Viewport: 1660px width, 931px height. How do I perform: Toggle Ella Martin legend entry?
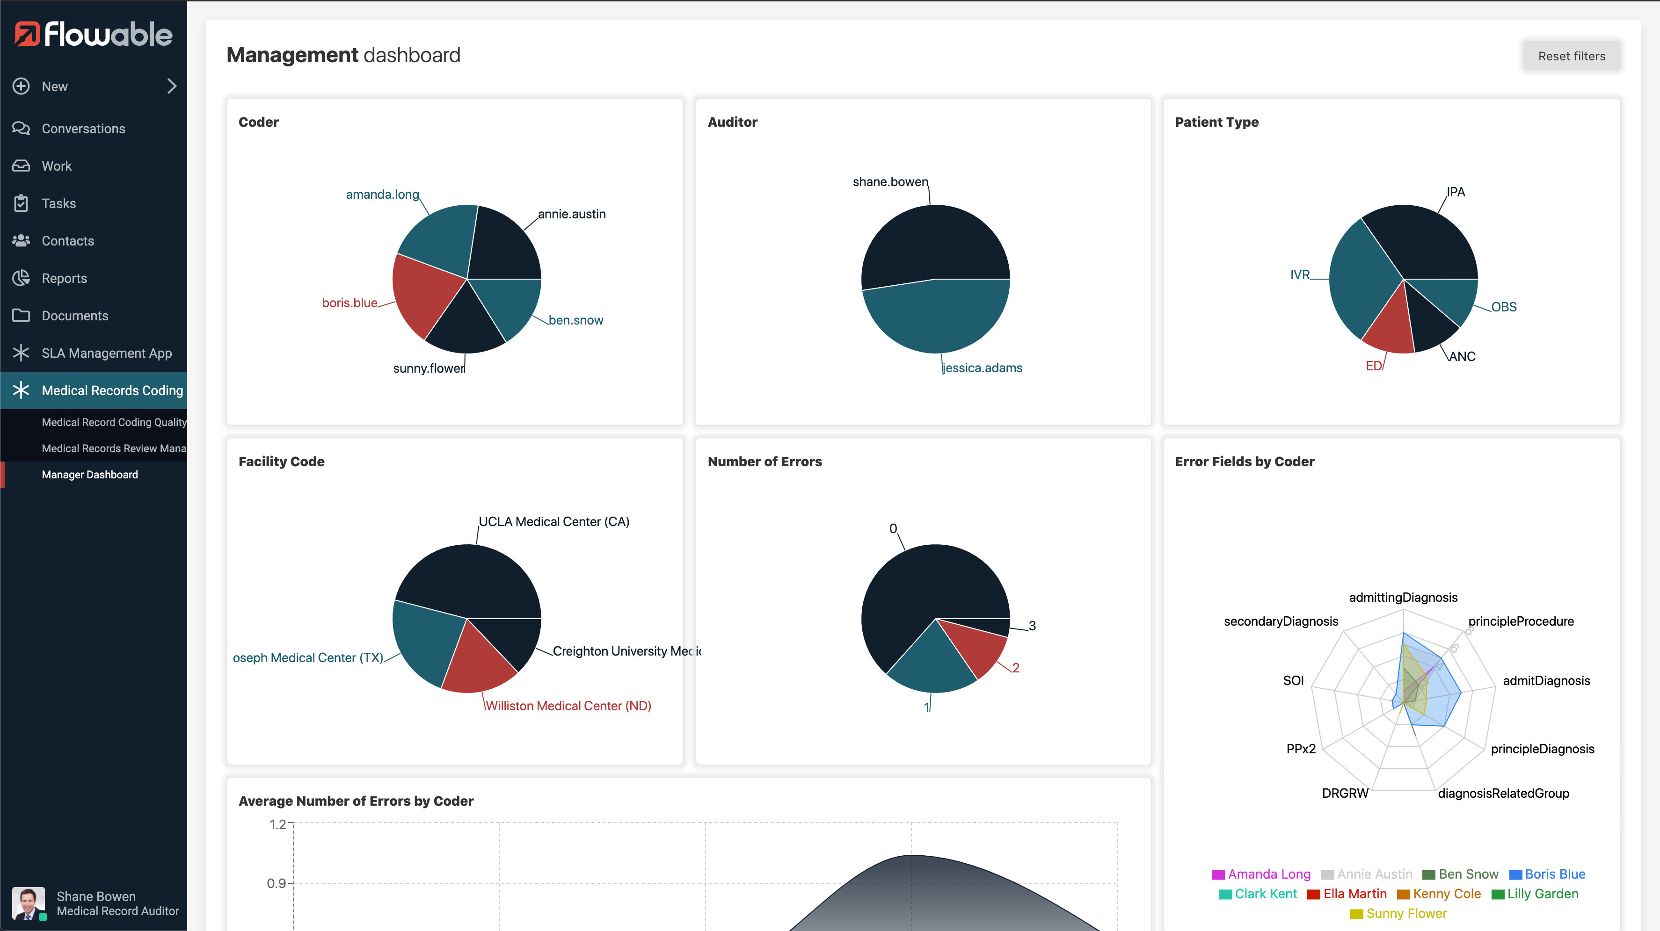coord(1346,894)
